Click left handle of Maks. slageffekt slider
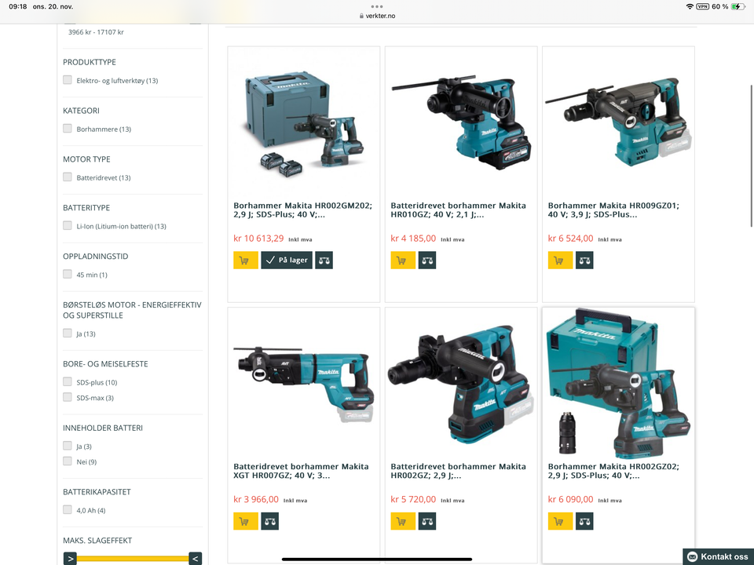 coord(70,559)
